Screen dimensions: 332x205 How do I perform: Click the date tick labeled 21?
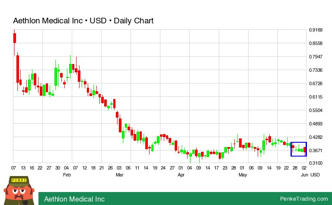tap(102, 168)
